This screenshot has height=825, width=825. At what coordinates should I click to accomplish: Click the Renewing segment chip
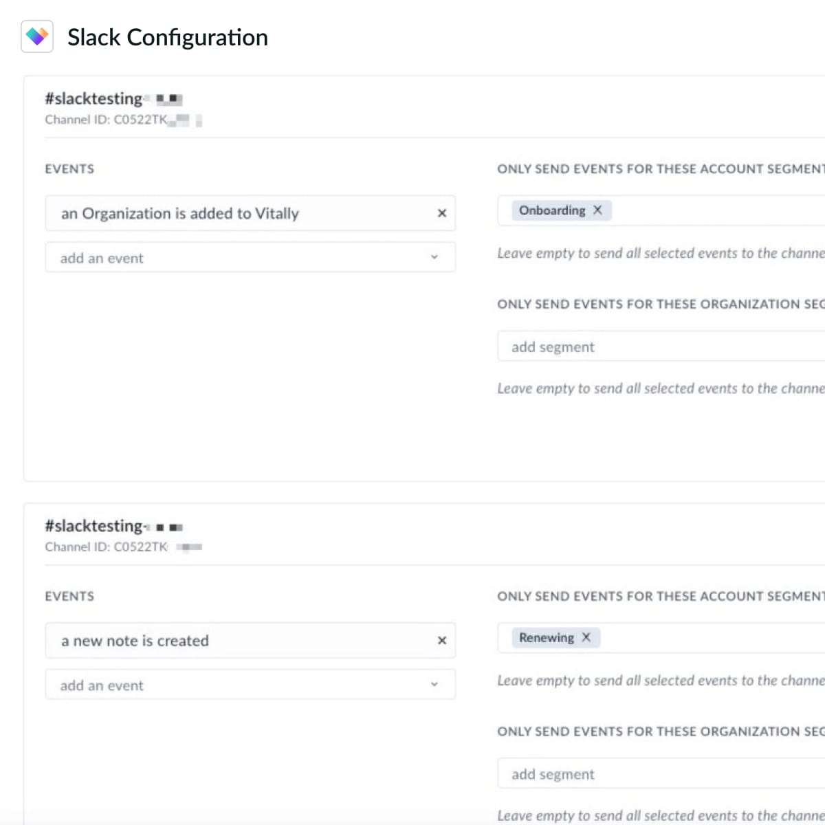[555, 637]
